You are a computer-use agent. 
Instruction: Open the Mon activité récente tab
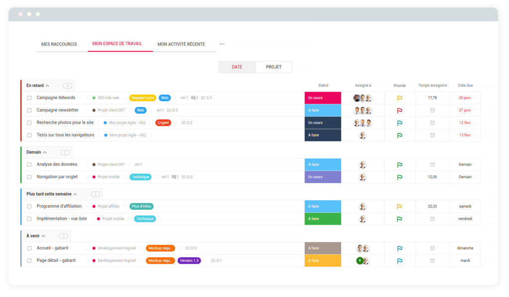pos(181,44)
